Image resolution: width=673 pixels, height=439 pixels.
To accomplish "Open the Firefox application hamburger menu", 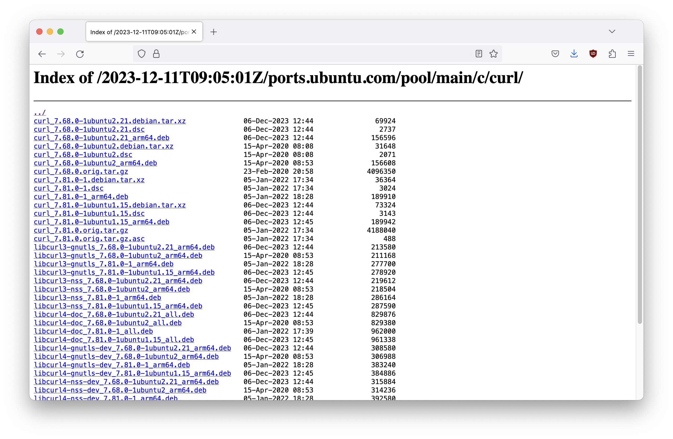I will point(631,54).
